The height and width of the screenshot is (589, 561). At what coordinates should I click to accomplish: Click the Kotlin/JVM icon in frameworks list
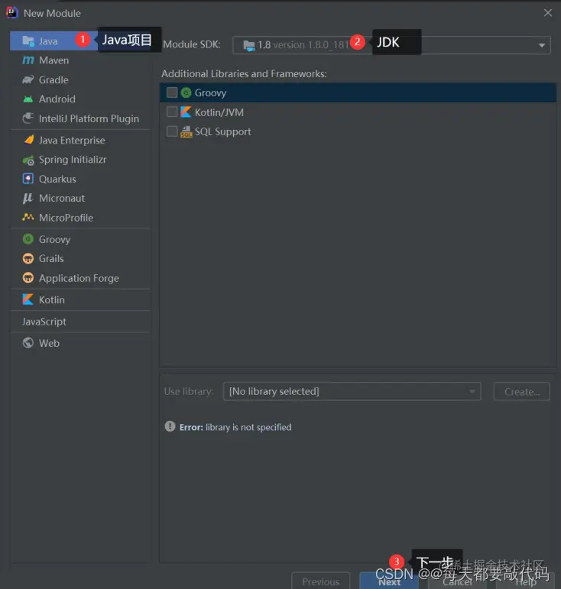186,112
